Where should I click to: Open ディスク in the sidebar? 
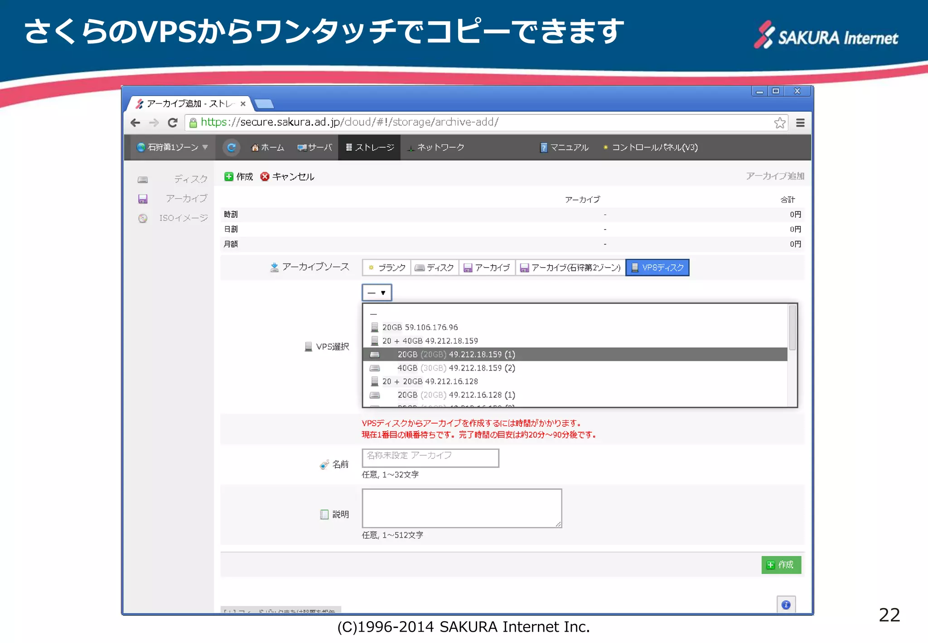[x=191, y=180]
